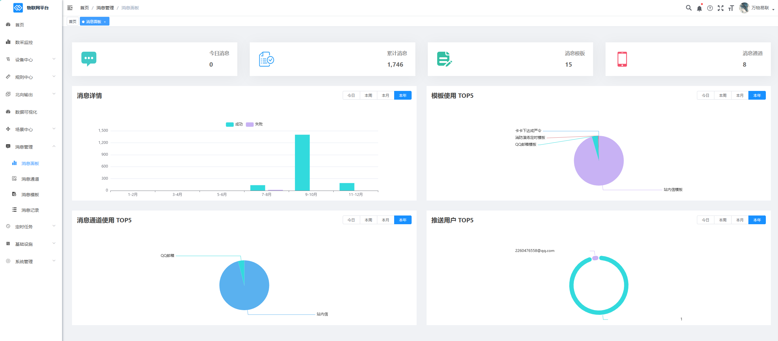Click the 9-10月 success bar in chart

pyautogui.click(x=302, y=162)
